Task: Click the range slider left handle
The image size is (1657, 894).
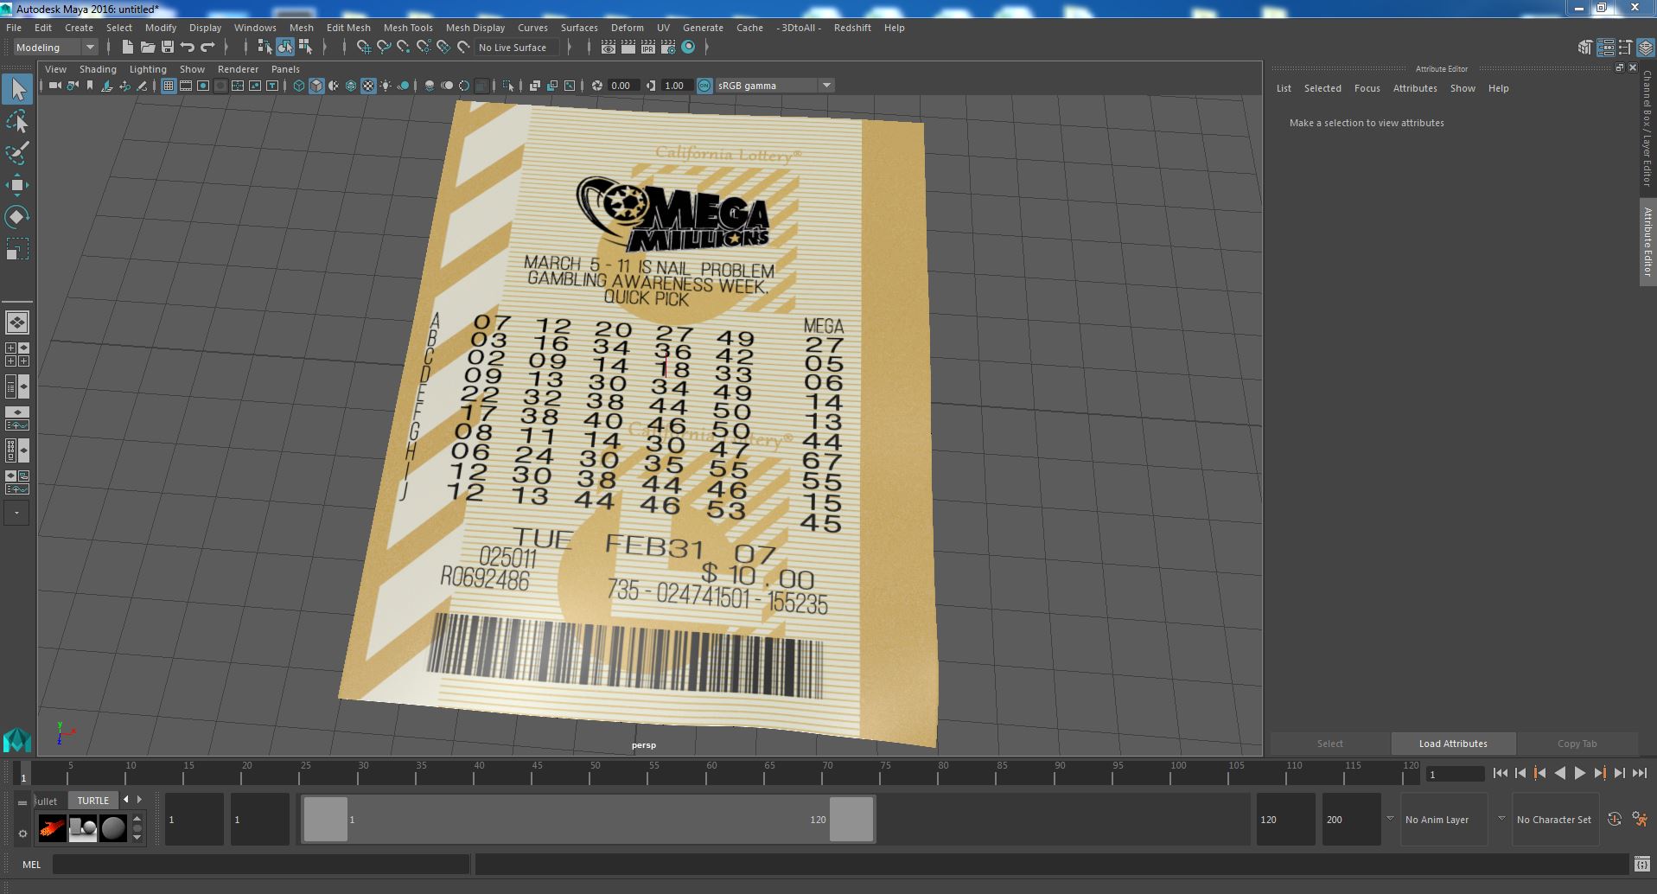Action: (326, 820)
